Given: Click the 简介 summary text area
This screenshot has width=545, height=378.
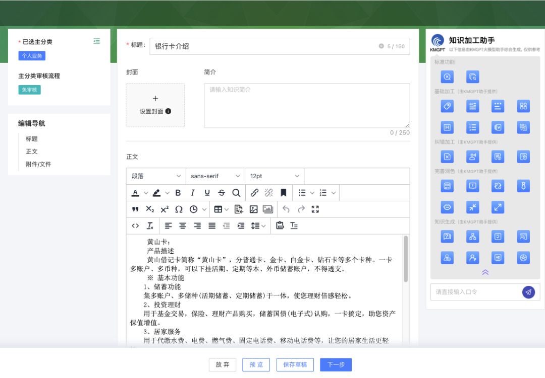Looking at the screenshot, I should pos(307,106).
